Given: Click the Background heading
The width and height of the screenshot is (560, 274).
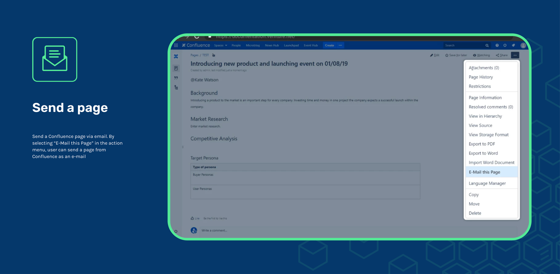Looking at the screenshot, I should 204,93.
